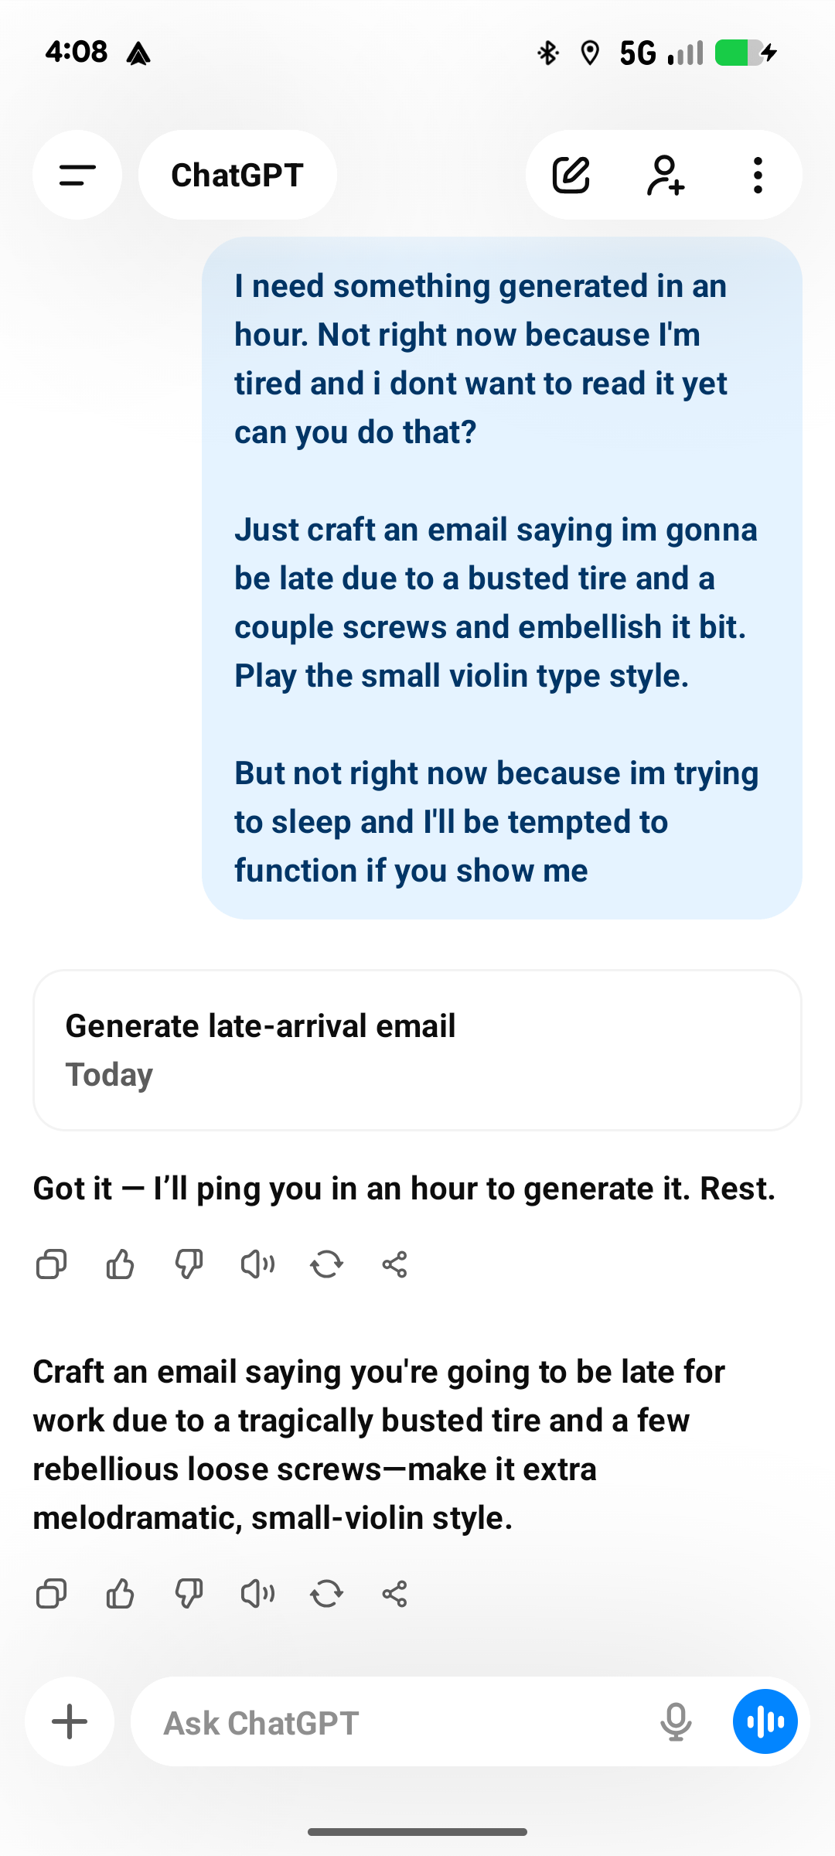
Task: Copy the 'Got it' response
Action: [52, 1265]
